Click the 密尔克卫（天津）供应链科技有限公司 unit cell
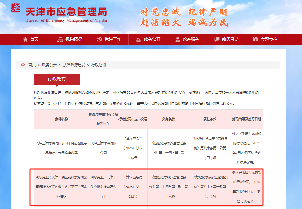The image size is (302, 209). coord(104,187)
